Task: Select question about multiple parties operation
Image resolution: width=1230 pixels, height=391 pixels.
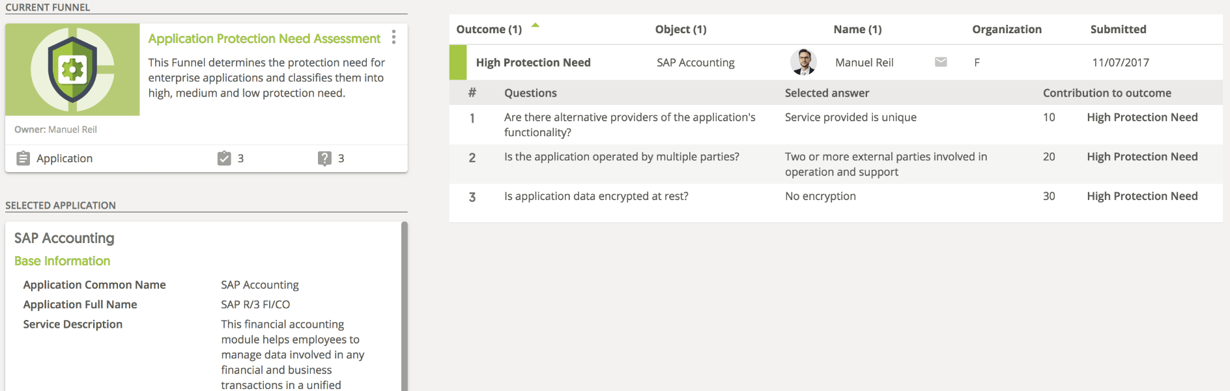Action: point(622,156)
